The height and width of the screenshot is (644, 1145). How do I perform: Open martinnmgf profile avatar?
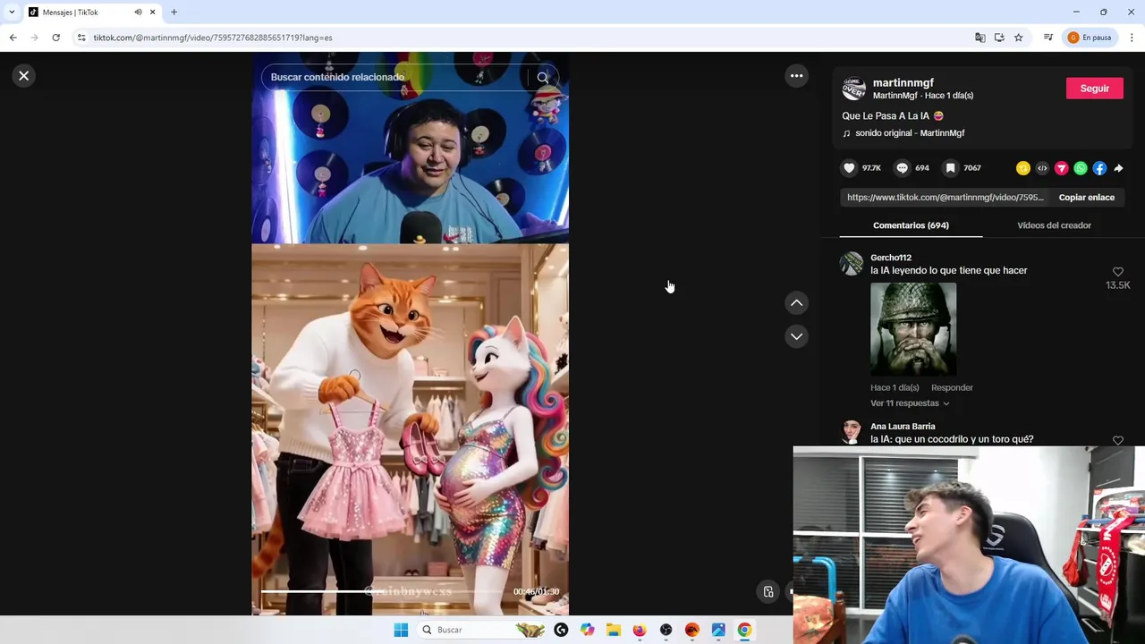854,89
